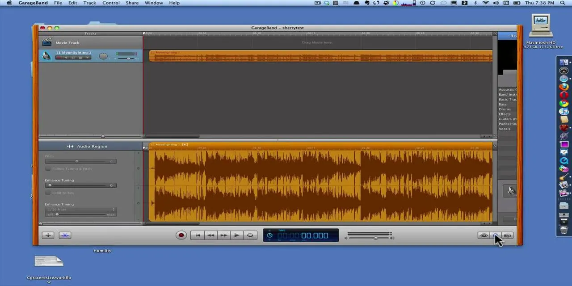Select the Podcasting category
The image size is (572, 286).
(x=507, y=124)
